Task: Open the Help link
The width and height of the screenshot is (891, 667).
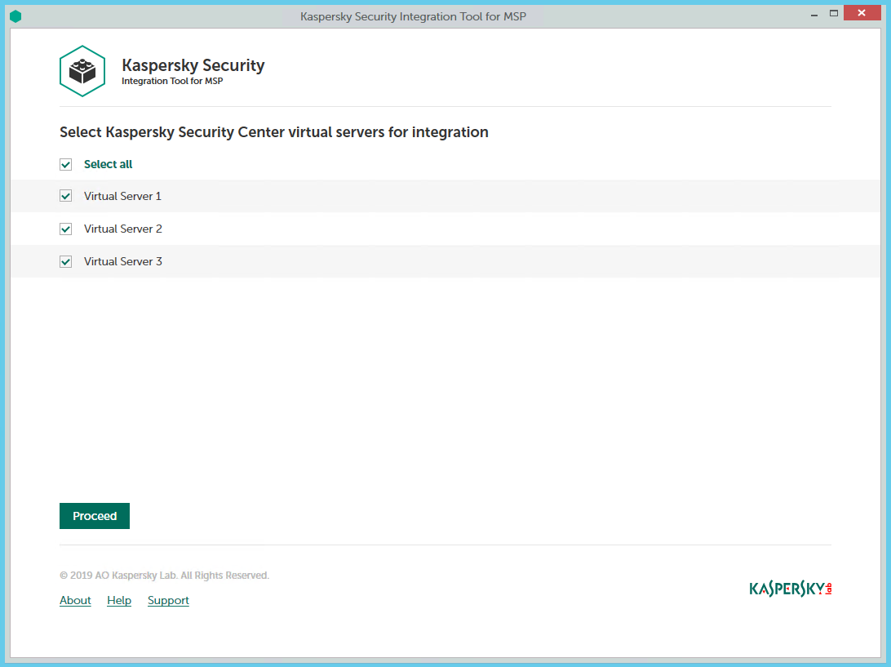Action: (x=119, y=601)
